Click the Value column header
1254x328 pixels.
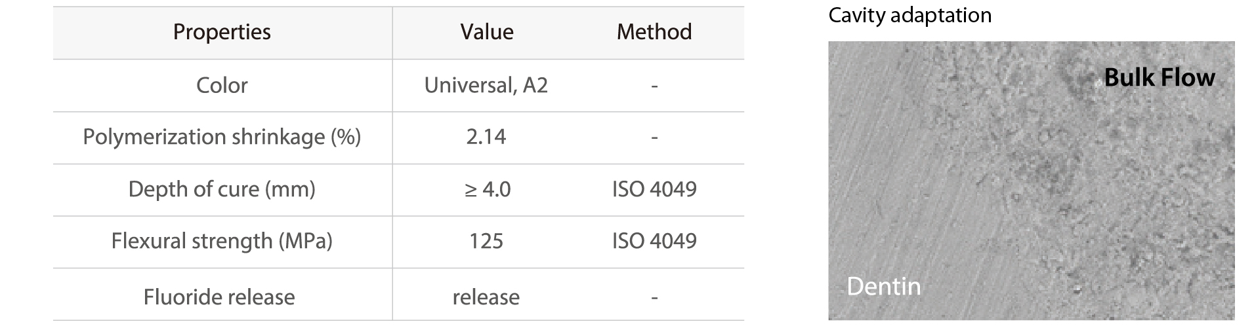(487, 32)
